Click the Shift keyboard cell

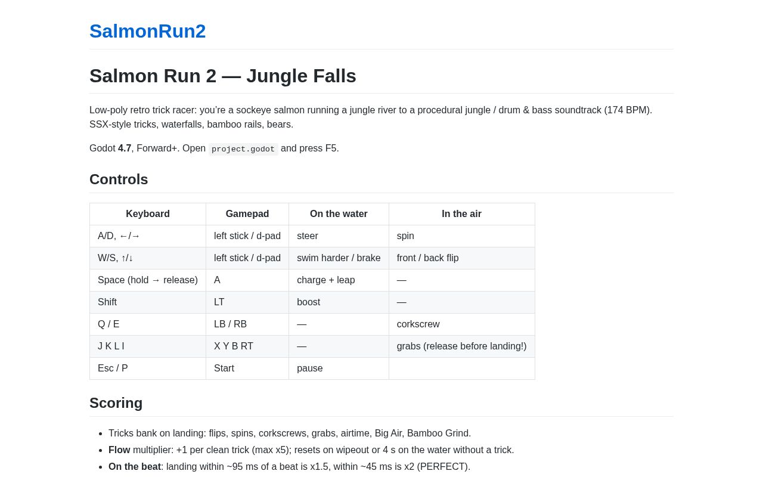click(x=148, y=302)
